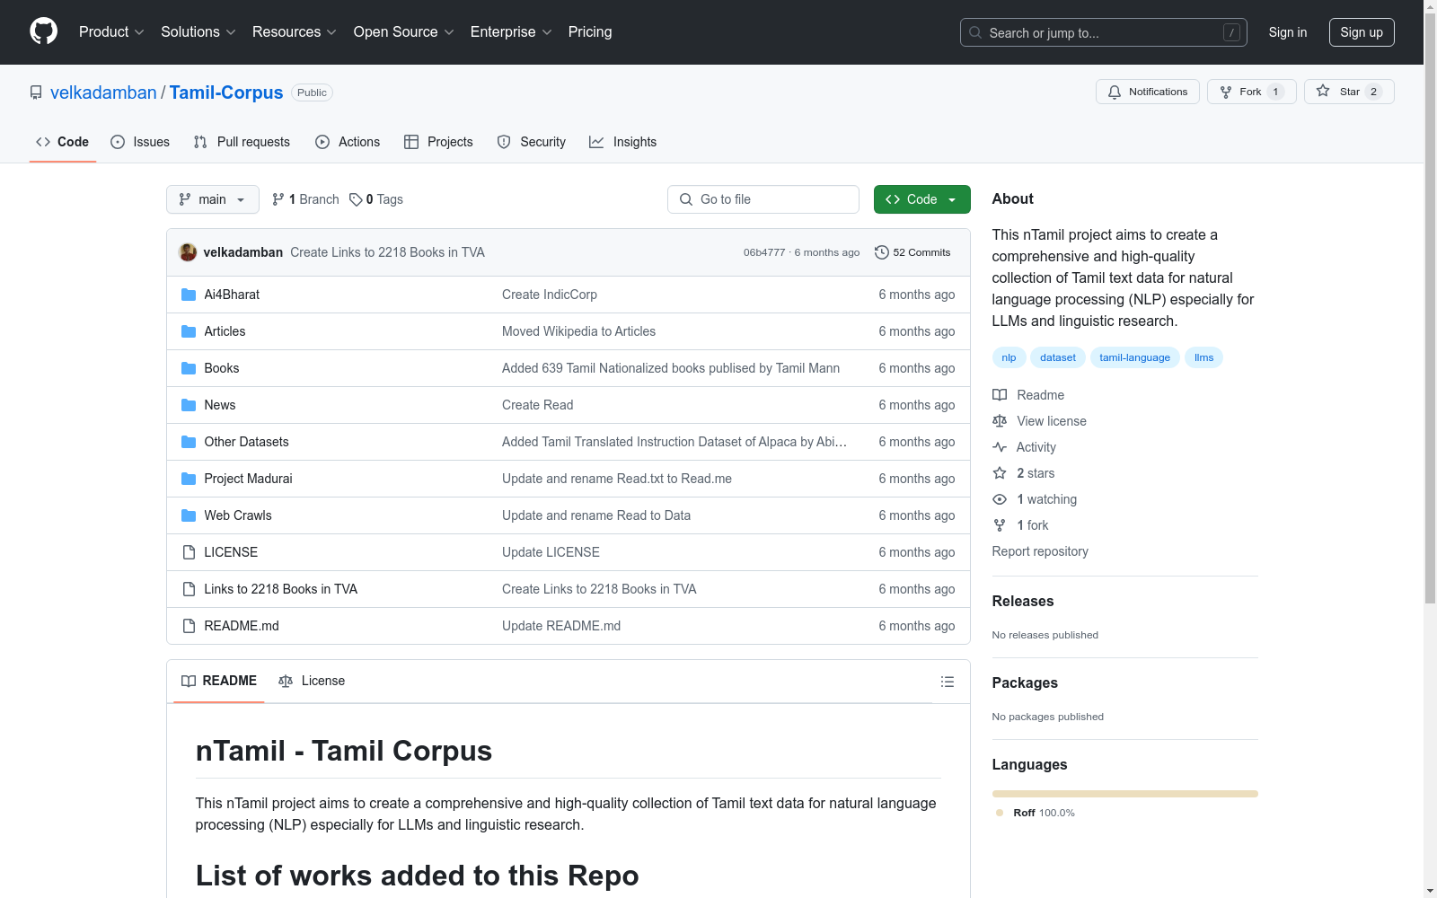Screen dimensions: 1437x898
Task: Switch to the Security tab
Action: 532,142
